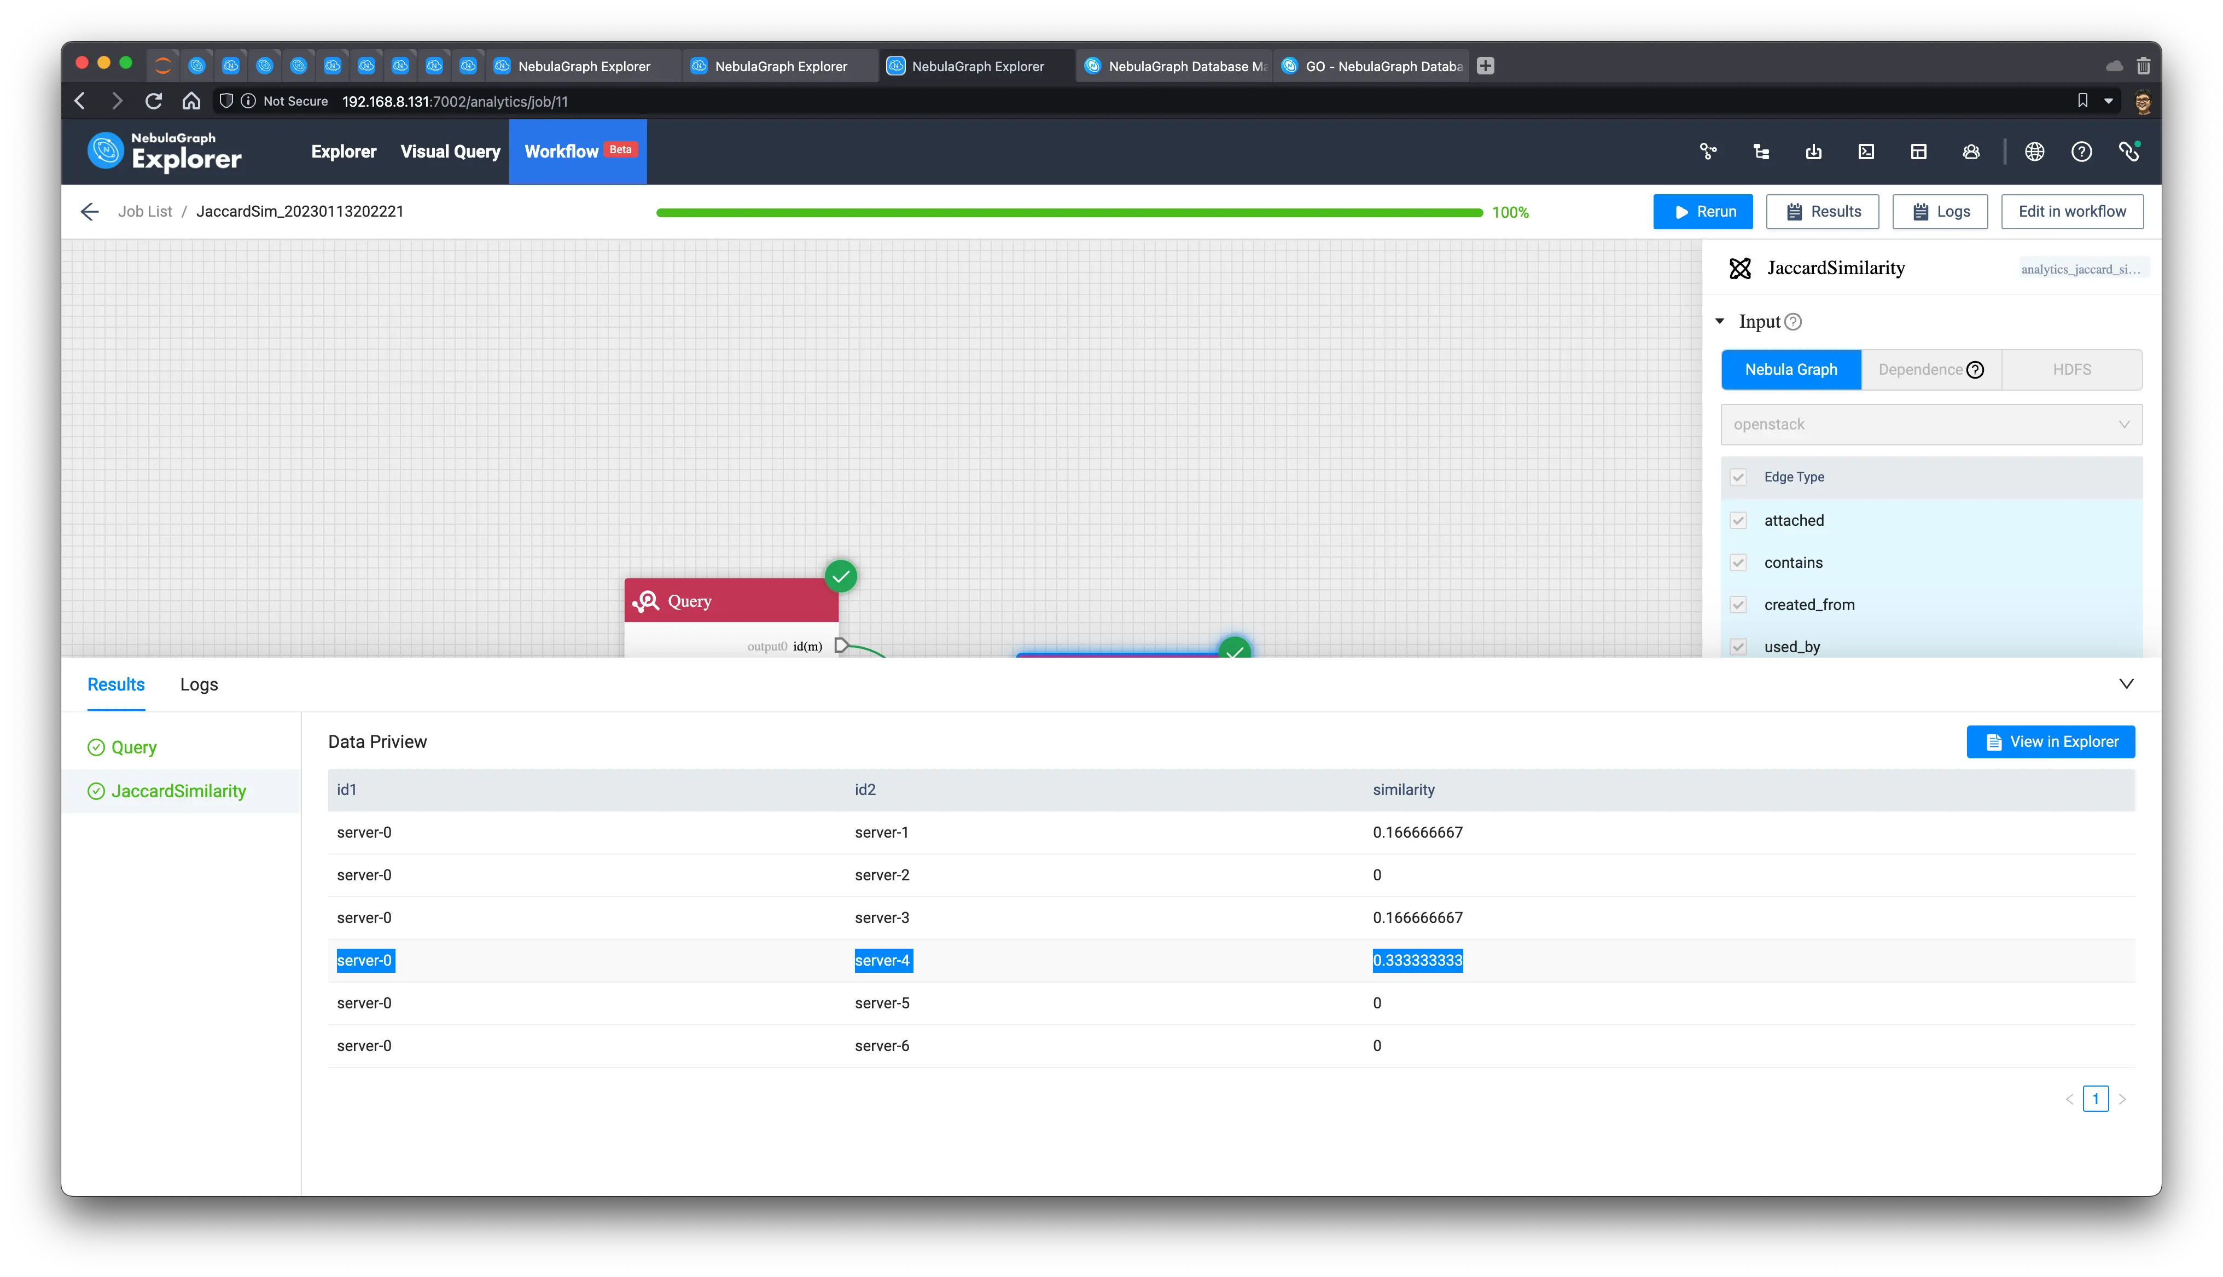Screen dimensions: 2223x1277
Task: Click the Query node magnifier icon on canvas
Action: click(646, 601)
